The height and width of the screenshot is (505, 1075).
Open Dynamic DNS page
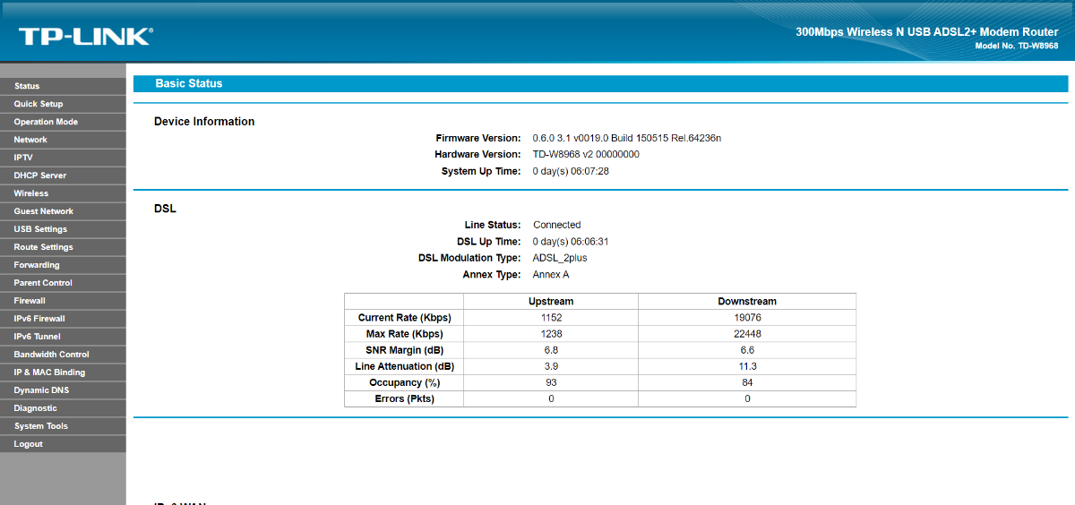[x=41, y=390]
